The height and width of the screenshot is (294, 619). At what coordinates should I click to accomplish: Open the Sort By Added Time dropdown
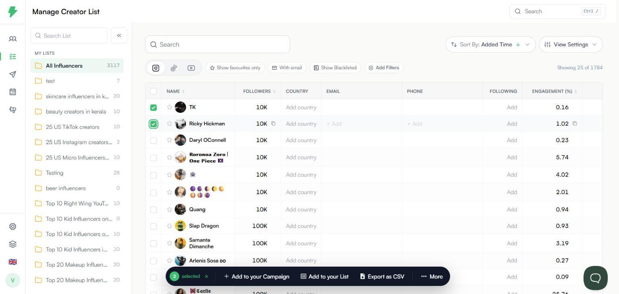point(490,44)
